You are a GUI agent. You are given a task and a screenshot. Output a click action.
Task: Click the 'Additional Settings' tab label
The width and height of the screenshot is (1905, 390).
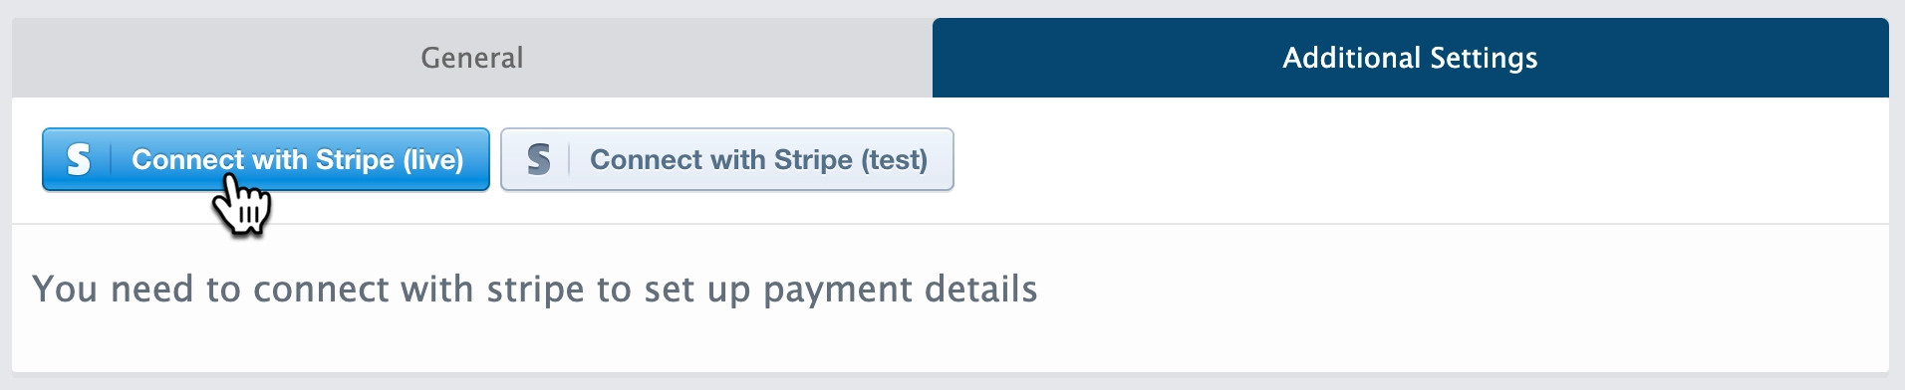coord(1410,58)
